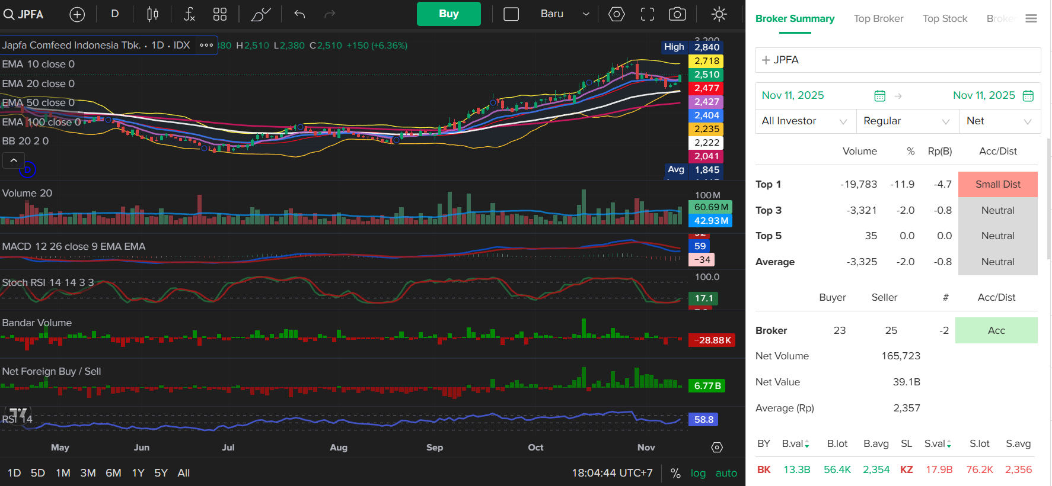
Task: Open the indicators fx menu
Action: pyautogui.click(x=189, y=14)
